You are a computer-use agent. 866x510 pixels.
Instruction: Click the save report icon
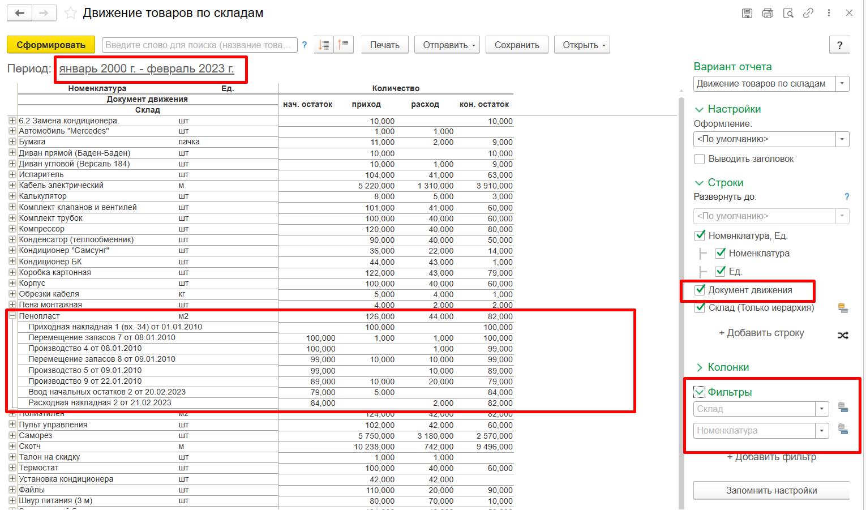pyautogui.click(x=747, y=12)
